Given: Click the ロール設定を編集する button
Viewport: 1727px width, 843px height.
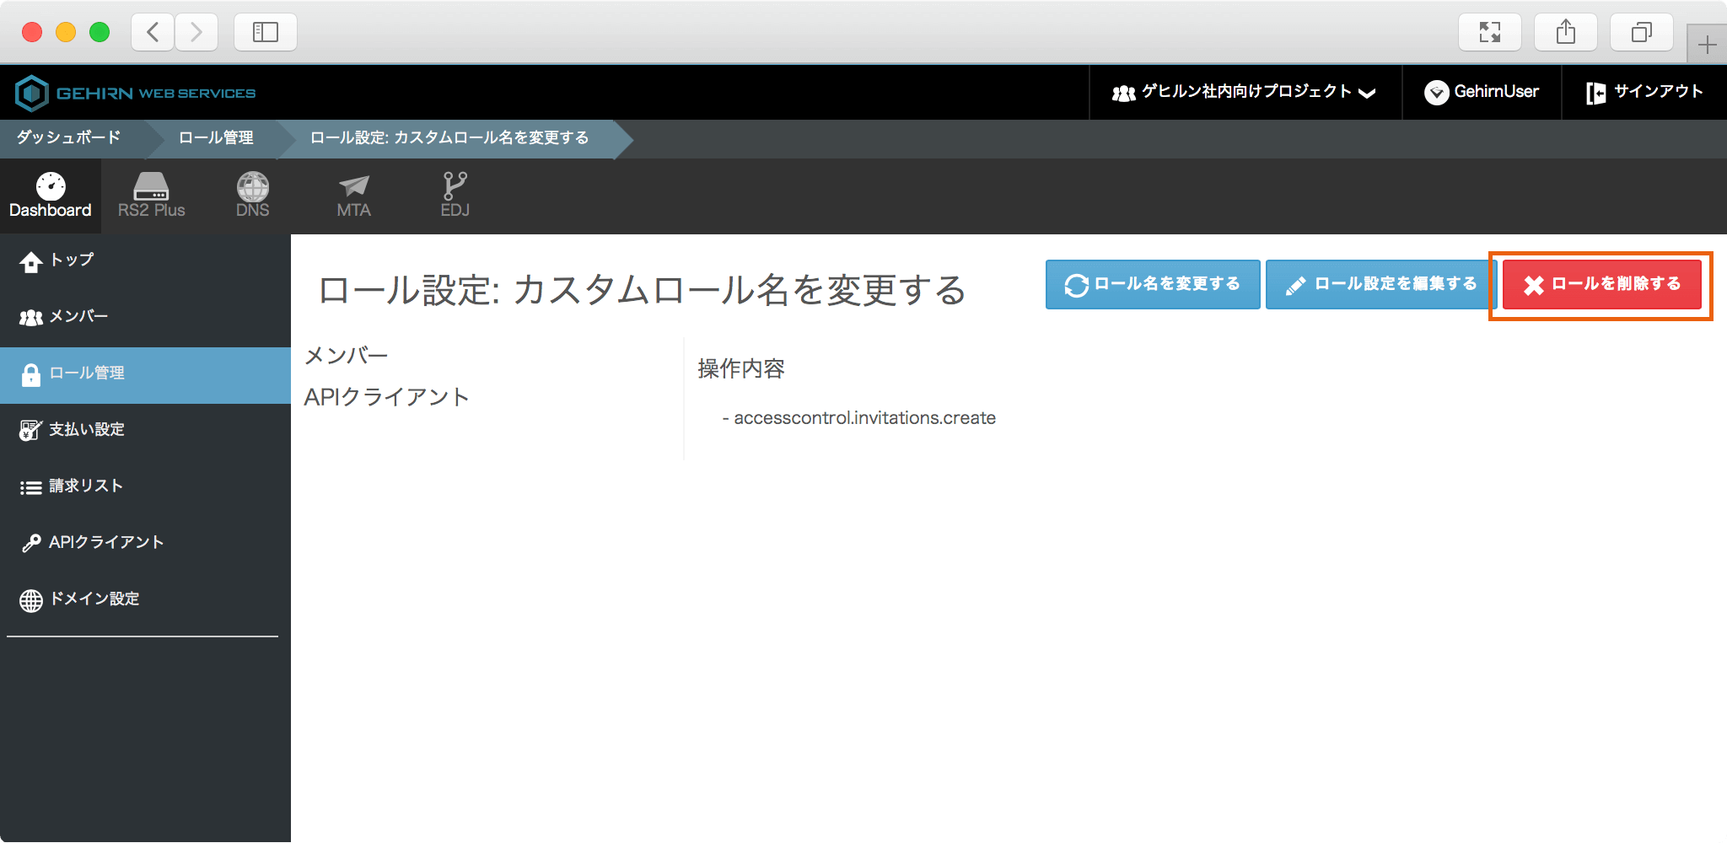Looking at the screenshot, I should click(1381, 285).
